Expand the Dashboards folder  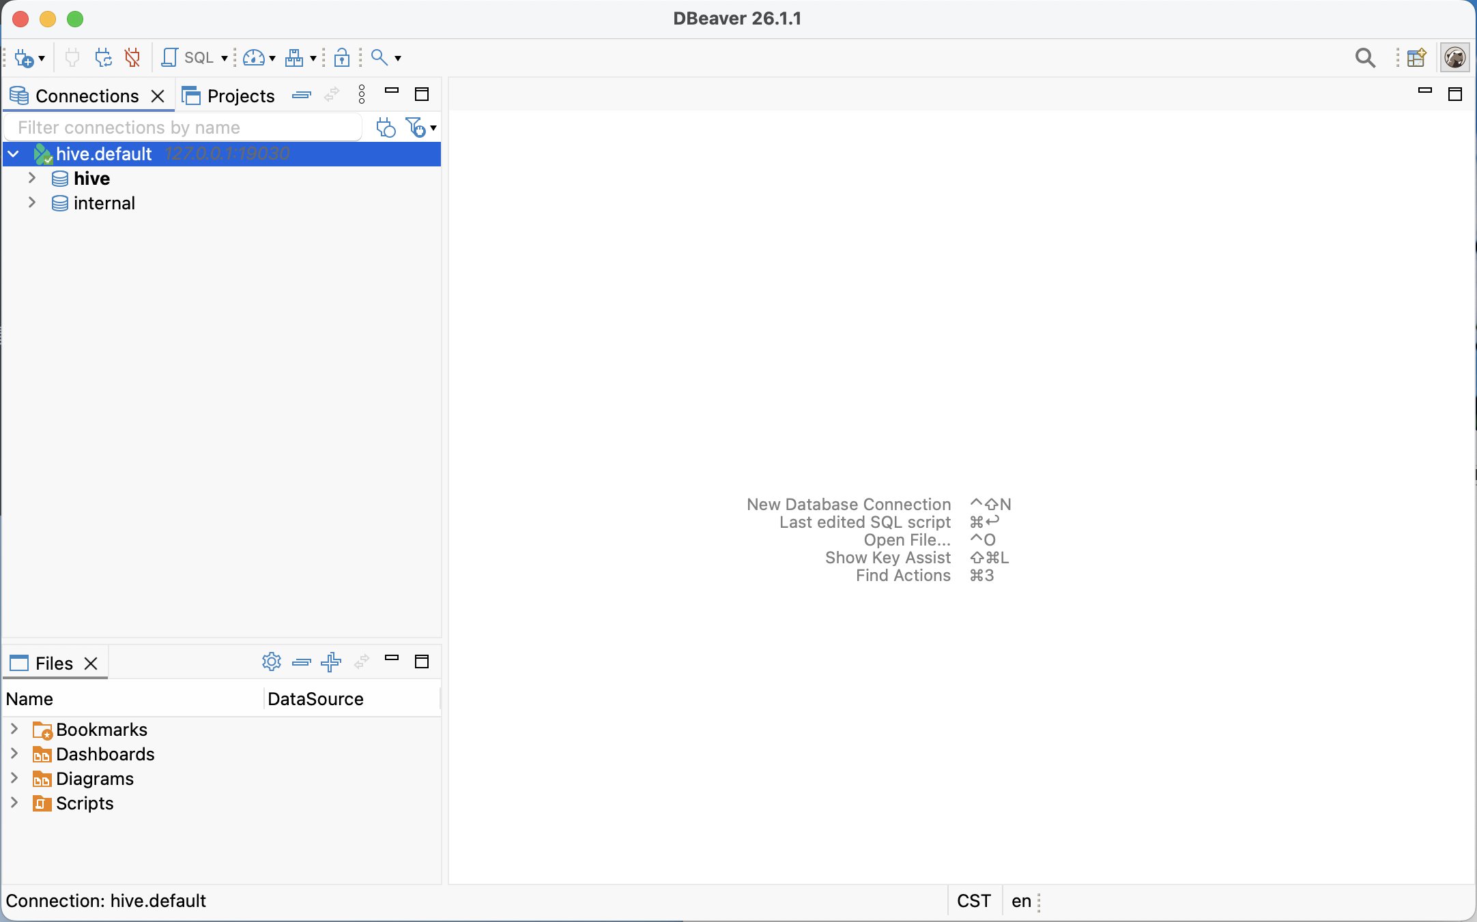14,754
